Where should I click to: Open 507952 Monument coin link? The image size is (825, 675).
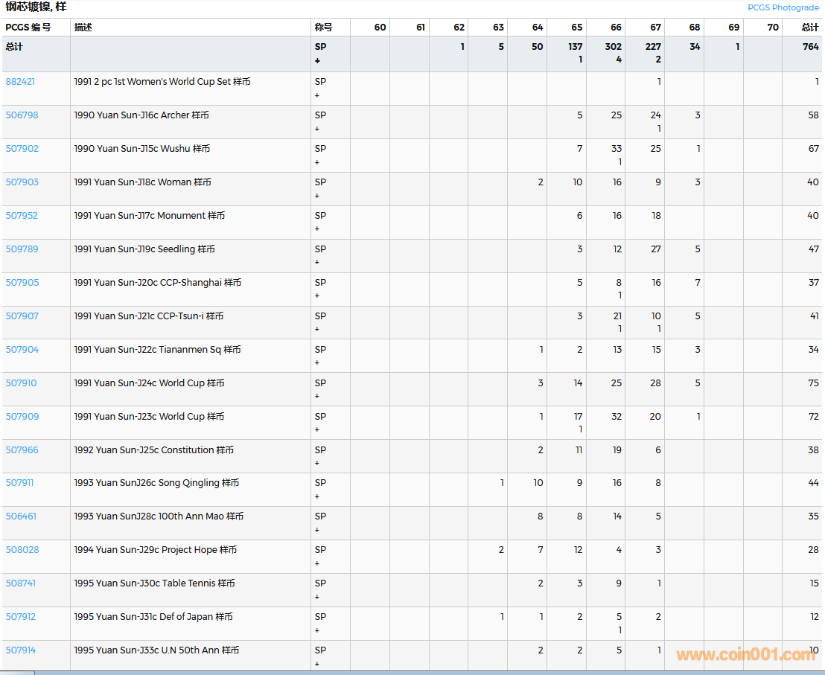[22, 216]
